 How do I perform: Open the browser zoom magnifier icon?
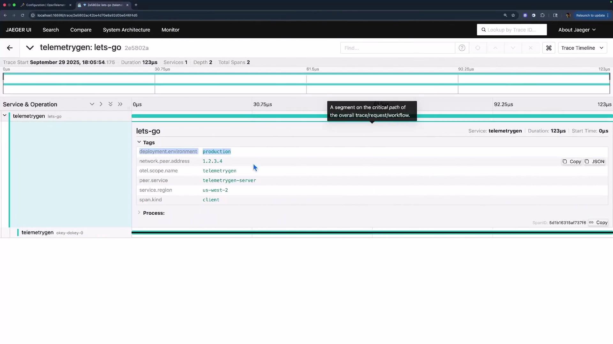pos(505,15)
